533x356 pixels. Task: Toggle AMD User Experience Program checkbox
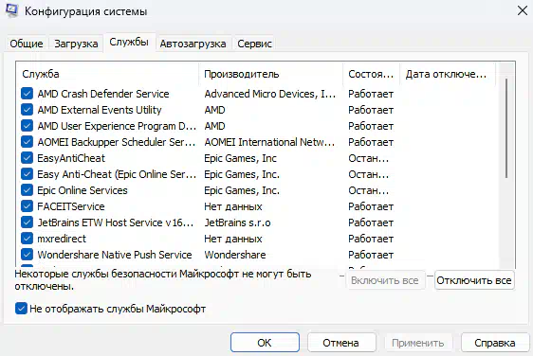(27, 126)
